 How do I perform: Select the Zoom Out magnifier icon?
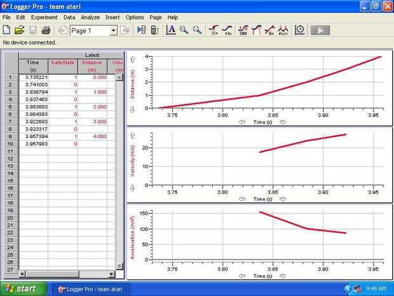coord(197,30)
